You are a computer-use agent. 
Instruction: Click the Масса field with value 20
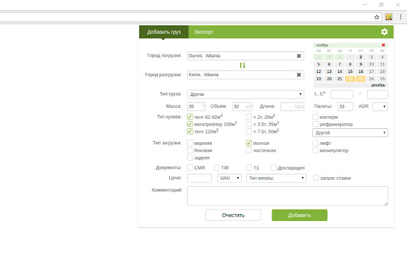(x=197, y=107)
